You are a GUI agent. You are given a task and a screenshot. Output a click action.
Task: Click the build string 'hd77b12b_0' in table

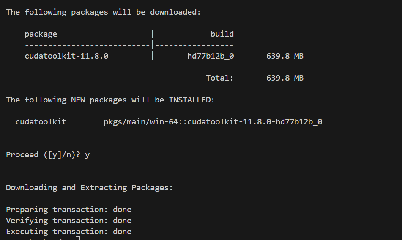coord(211,56)
